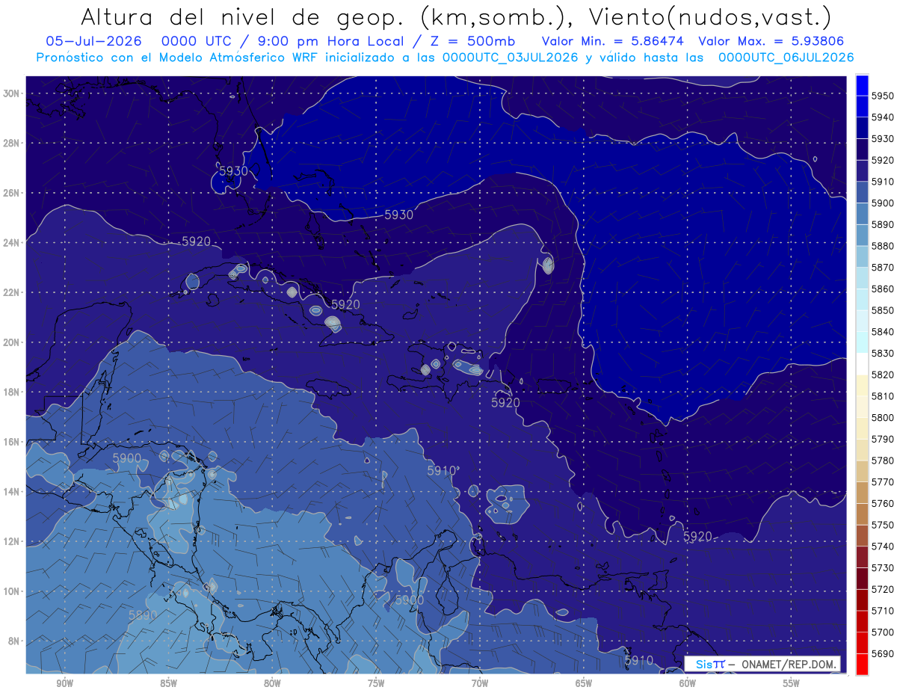Click the 8N latitude axis label
Image resolution: width=897 pixels, height=693 pixels.
pyautogui.click(x=14, y=641)
